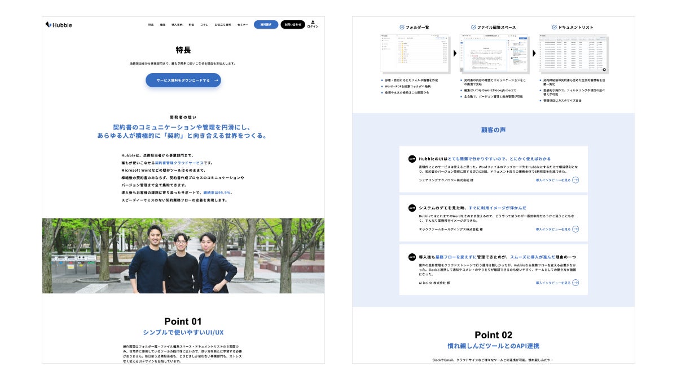Click サービス資料をダウンロードする button
This screenshot has height=380, width=677.
[x=183, y=81]
